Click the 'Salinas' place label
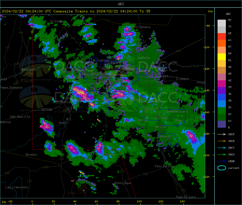Screen dimensions: 242x205 coord(47,109)
